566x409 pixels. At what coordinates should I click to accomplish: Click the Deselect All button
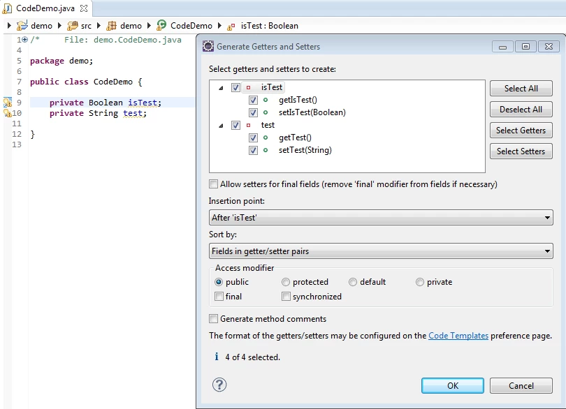tap(521, 110)
